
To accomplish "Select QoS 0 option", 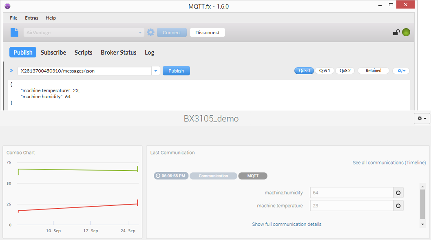I will click(304, 70).
